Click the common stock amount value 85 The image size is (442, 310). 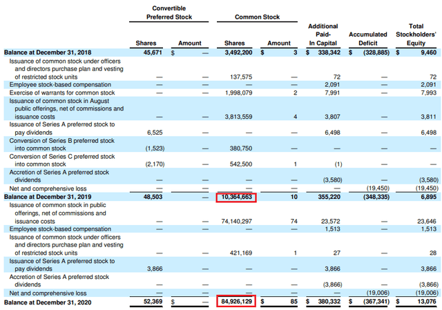pos(294,302)
